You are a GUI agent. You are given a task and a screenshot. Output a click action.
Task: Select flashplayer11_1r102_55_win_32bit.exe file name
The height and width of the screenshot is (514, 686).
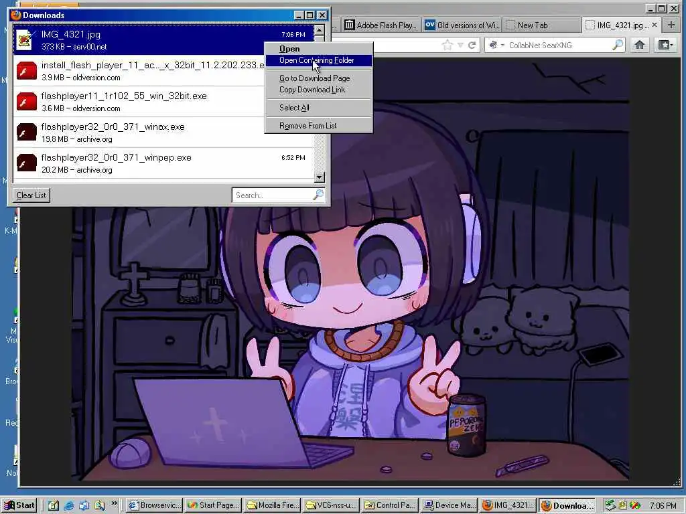click(124, 96)
